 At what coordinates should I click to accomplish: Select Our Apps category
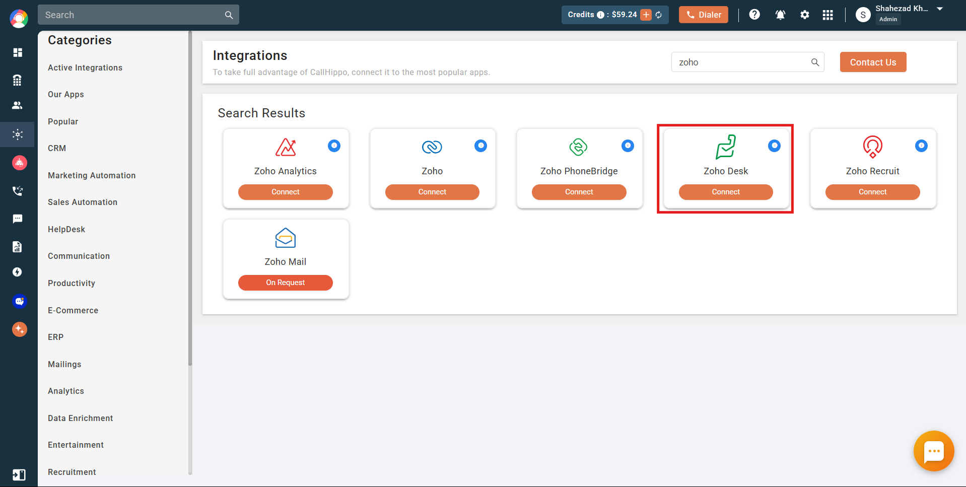(66, 95)
